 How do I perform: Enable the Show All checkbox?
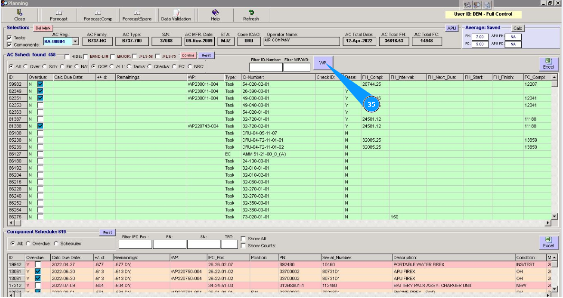click(x=243, y=239)
